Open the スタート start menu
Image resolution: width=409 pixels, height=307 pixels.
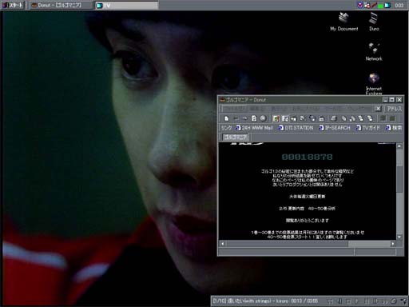pyautogui.click(x=13, y=5)
